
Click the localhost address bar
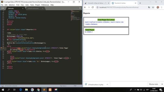(x=119, y=7)
